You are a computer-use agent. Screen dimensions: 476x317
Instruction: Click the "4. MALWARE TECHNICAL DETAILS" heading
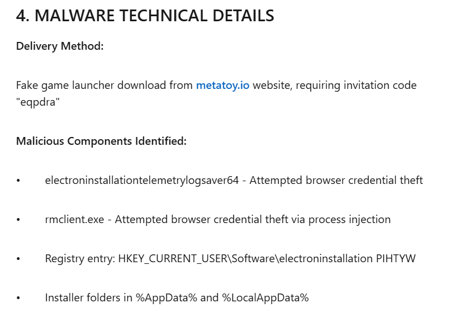(x=145, y=16)
